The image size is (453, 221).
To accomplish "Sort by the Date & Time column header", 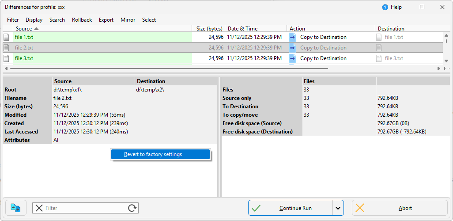I will pyautogui.click(x=242, y=29).
